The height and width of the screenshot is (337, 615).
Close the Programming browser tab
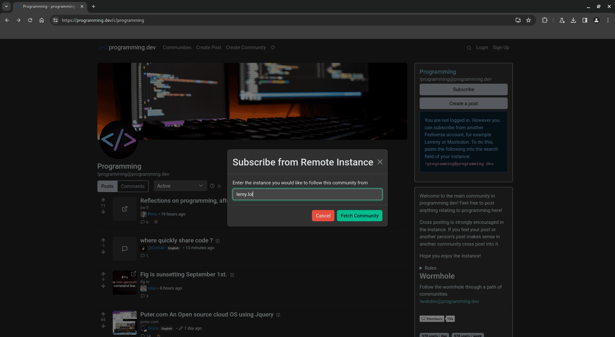point(82,6)
